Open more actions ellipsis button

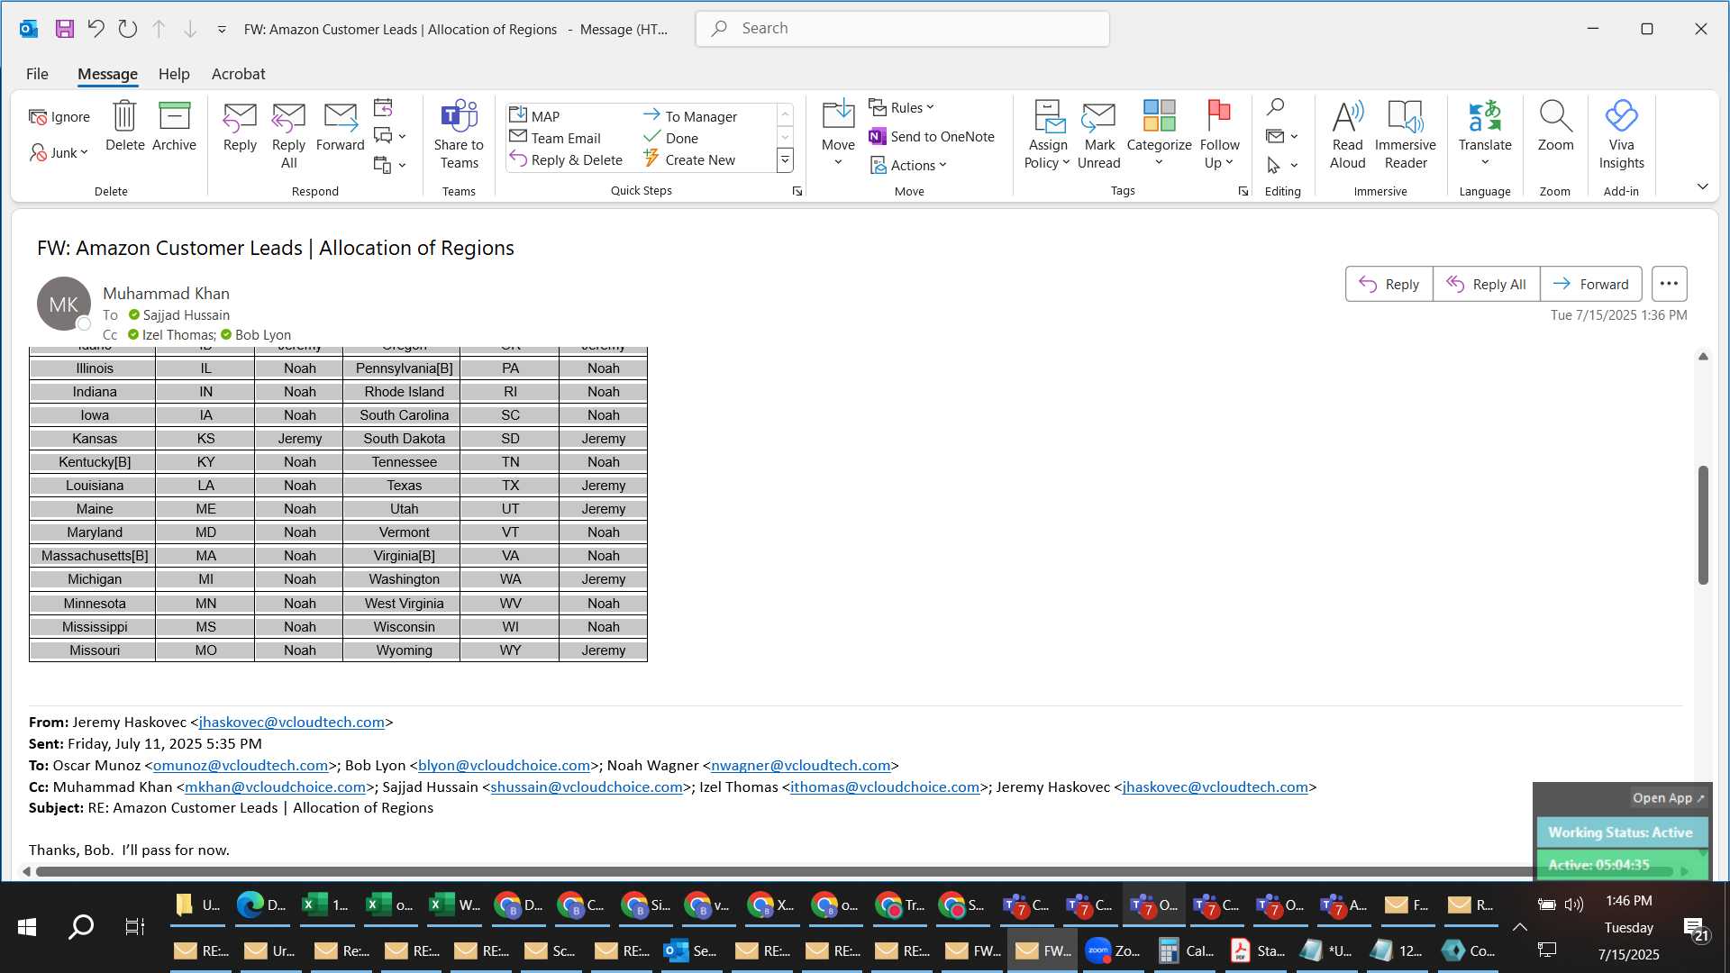pos(1669,284)
